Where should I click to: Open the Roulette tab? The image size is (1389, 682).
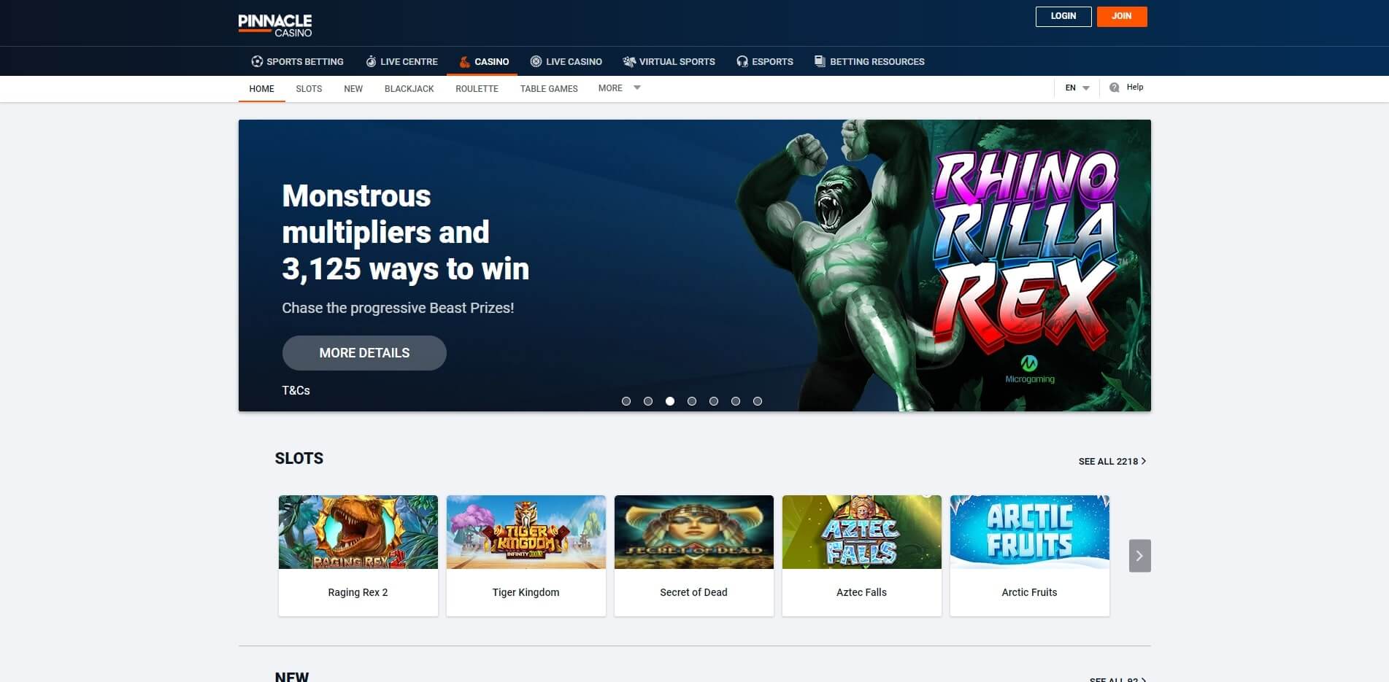coord(477,89)
